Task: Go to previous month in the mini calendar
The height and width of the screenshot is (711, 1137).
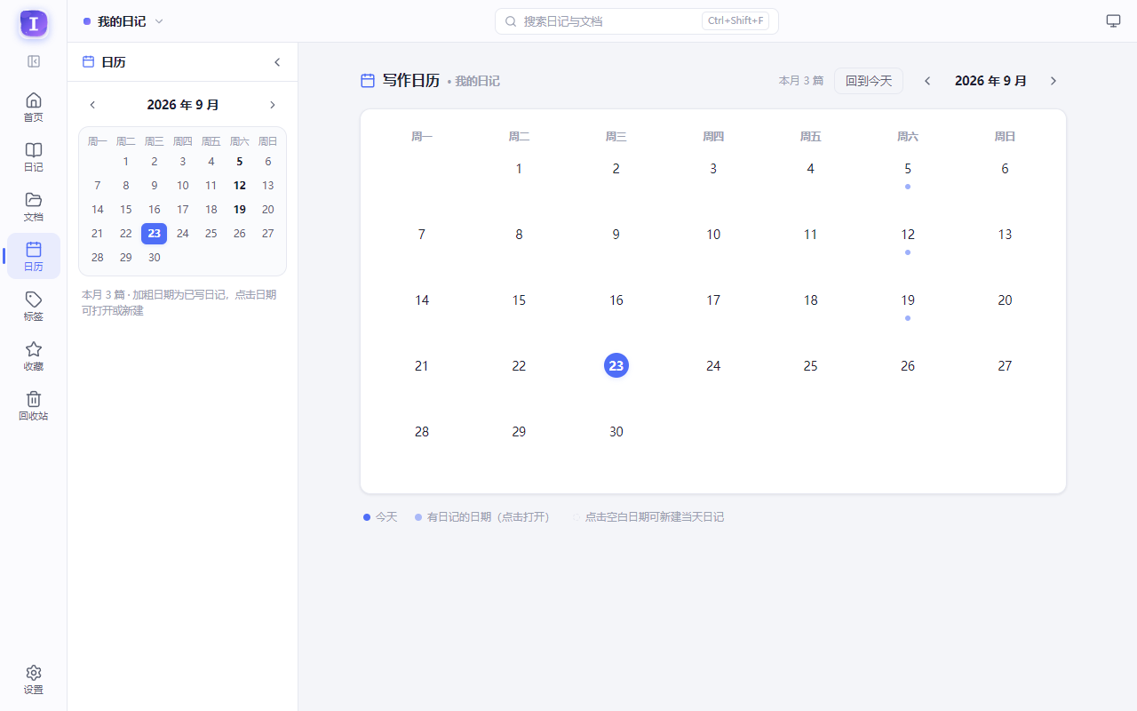Action: pyautogui.click(x=92, y=105)
